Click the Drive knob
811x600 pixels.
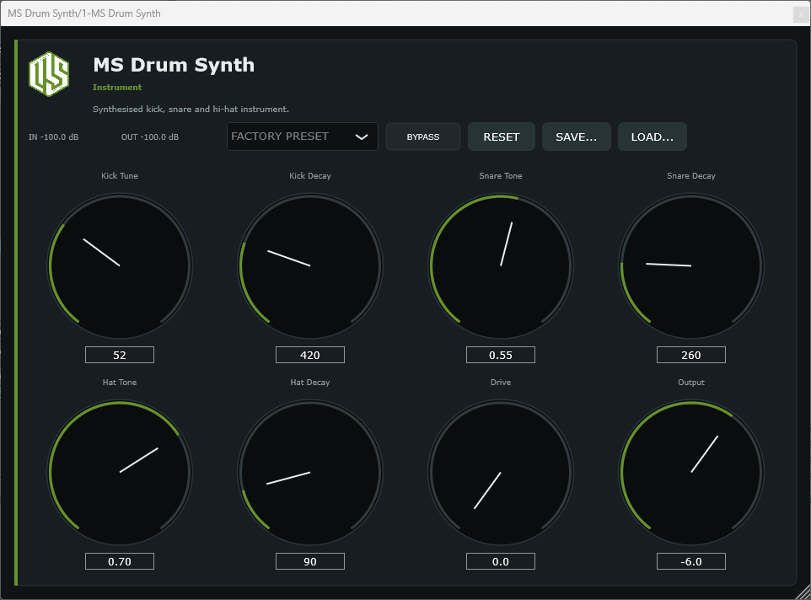point(501,473)
